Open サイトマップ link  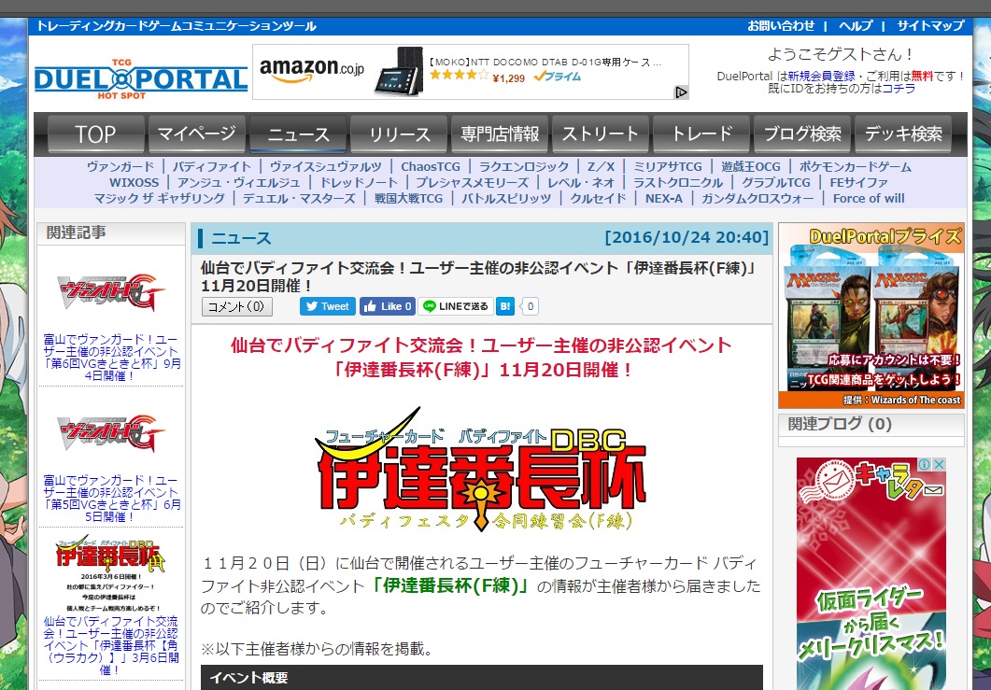click(930, 26)
